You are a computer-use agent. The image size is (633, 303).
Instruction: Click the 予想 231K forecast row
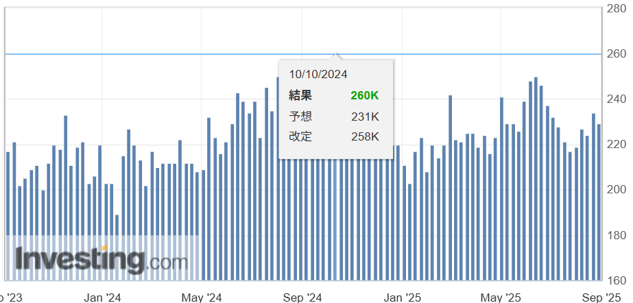click(x=335, y=117)
